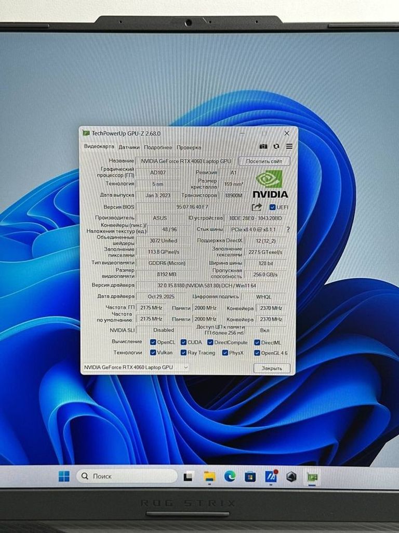This screenshot has width=399, height=533.
Task: Click the NVIDIA logo in GPU-Z
Action: [x=270, y=185]
